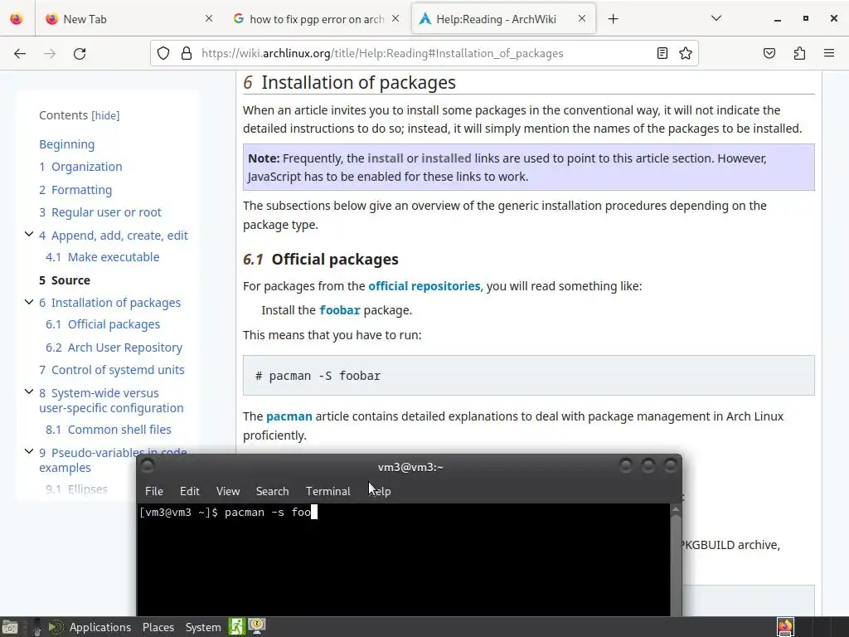Toggle reader view icon in address bar
Viewport: 849px width, 637px height.
[662, 53]
